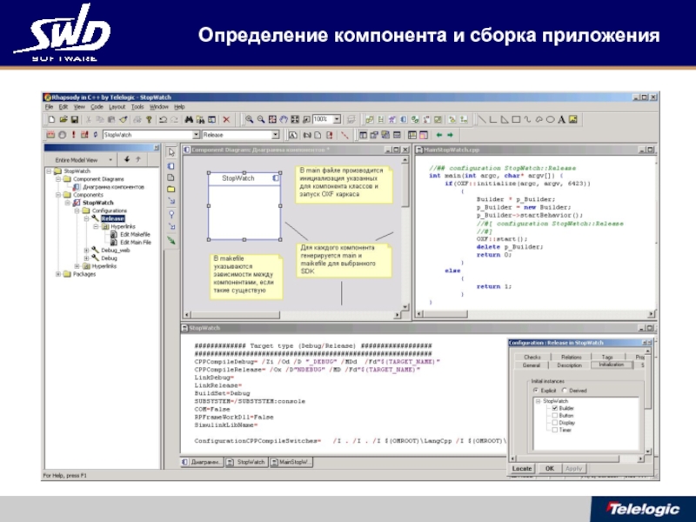Click the binoculars Search icon
696x522 pixels.
(188, 118)
